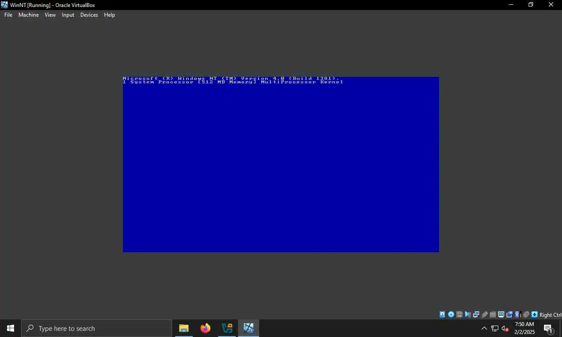Close the WinNT VirtualBox window

(551, 5)
